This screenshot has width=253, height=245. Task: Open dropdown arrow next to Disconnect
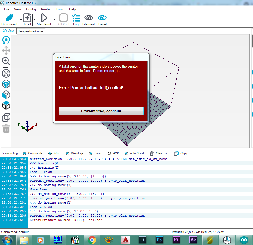click(21, 20)
